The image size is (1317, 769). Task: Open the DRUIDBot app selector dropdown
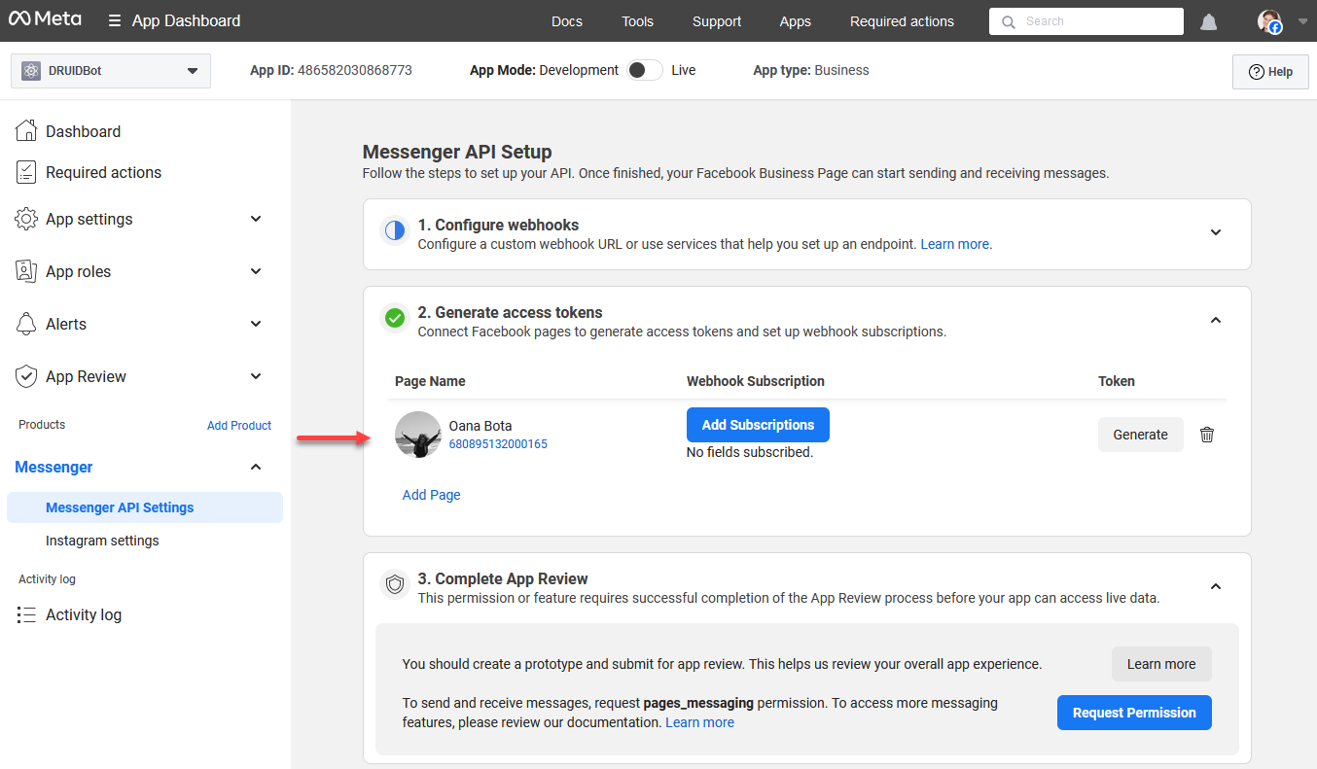[x=111, y=71]
